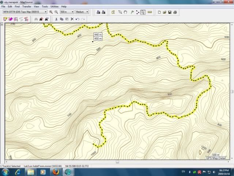This screenshot has height=176, width=234.
Task: Select the Route tool
Action: [137, 12]
